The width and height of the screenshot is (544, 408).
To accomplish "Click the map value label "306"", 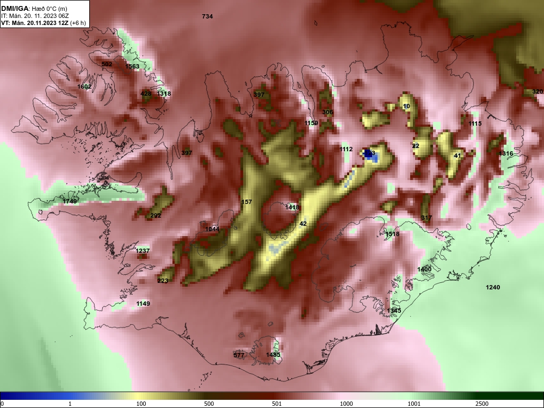I will point(327,112).
